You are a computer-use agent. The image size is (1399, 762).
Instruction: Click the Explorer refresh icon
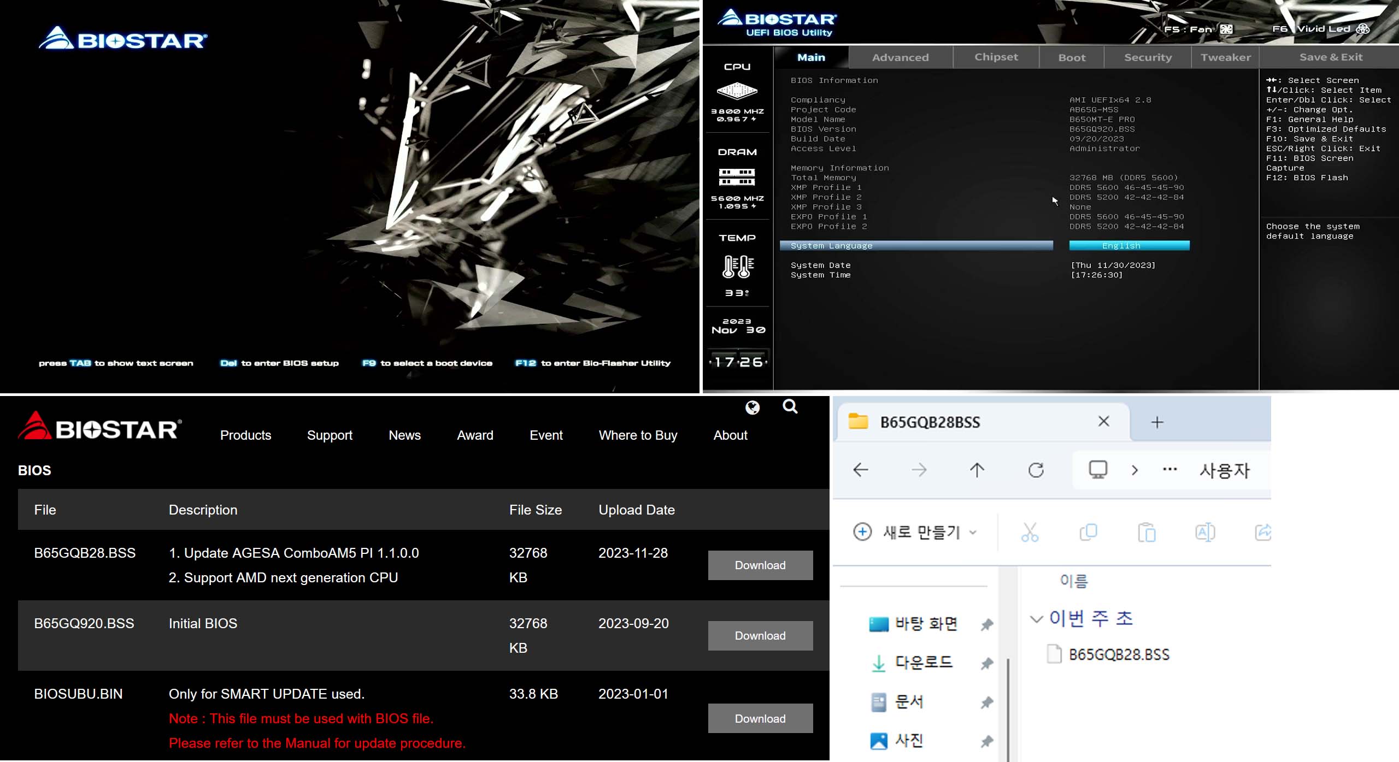pyautogui.click(x=1036, y=470)
